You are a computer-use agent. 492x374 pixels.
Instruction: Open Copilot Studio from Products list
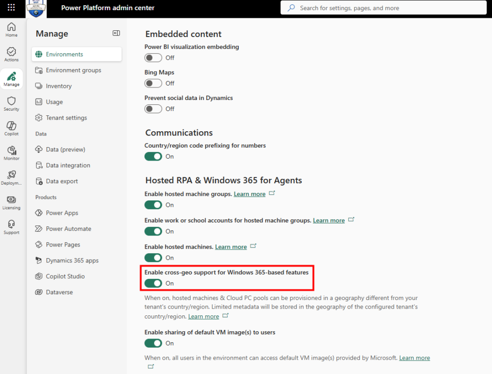65,276
